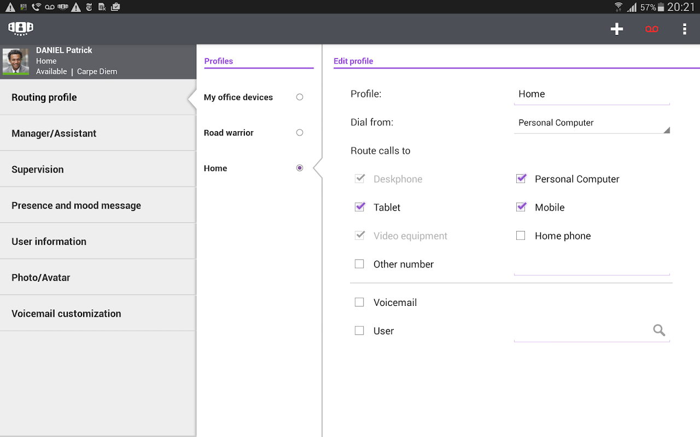Click the Profile name field showing Home
The height and width of the screenshot is (437, 700).
click(x=592, y=94)
